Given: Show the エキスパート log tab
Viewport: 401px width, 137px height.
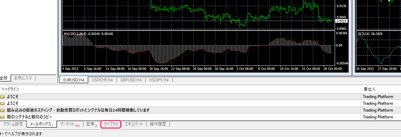Looking at the screenshot, I should click(134, 124).
